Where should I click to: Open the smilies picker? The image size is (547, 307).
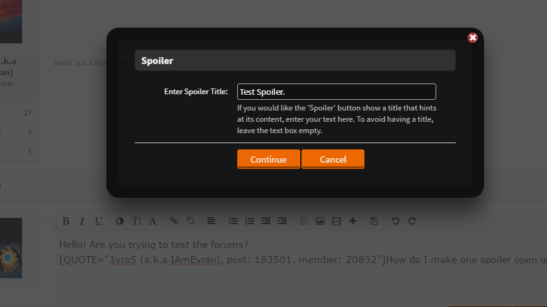point(303,221)
